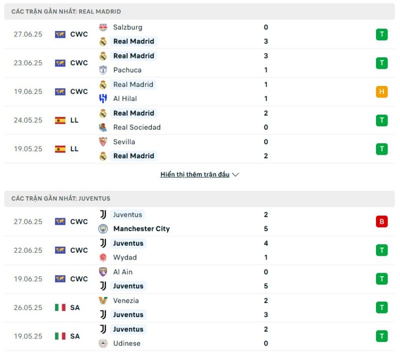Click the Venezia team logo
400x357 pixels.
point(103,301)
